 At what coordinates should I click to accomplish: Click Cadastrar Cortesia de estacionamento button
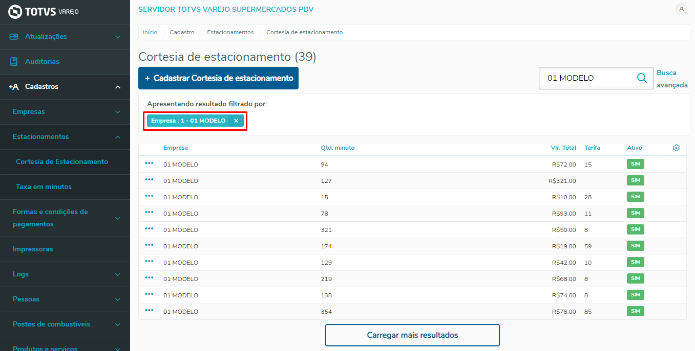[x=218, y=78]
